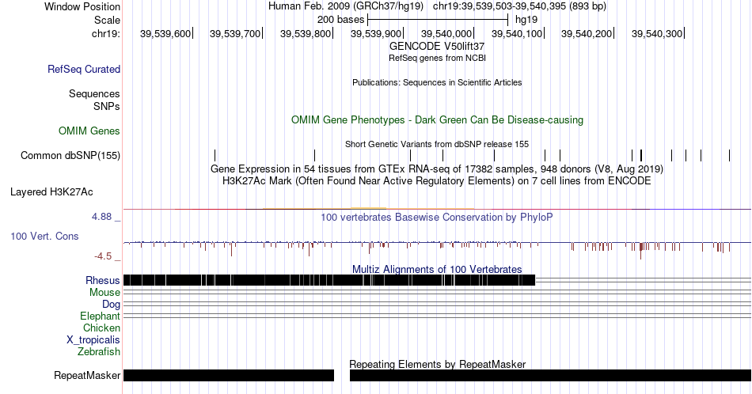The width and height of the screenshot is (752, 394).
Task: Click the Elephant species label
Action: 100,316
